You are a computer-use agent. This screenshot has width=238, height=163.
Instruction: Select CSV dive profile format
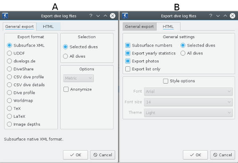pos(25,77)
